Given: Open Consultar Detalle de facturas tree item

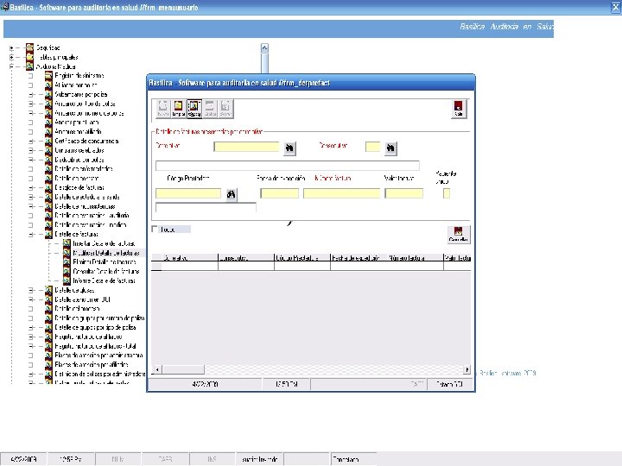Looking at the screenshot, I should pos(106,272).
